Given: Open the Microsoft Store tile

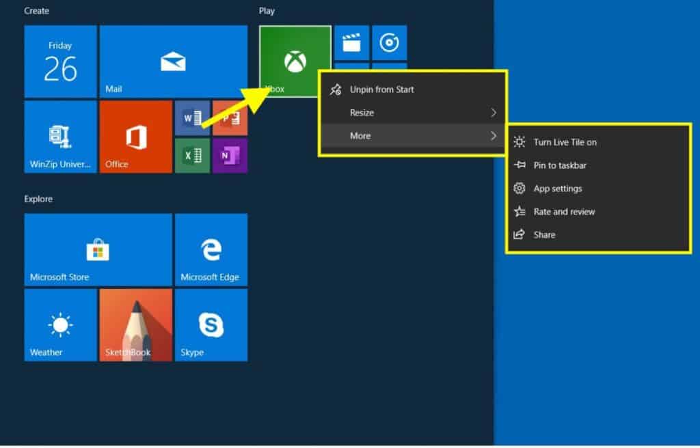Looking at the screenshot, I should (x=98, y=249).
